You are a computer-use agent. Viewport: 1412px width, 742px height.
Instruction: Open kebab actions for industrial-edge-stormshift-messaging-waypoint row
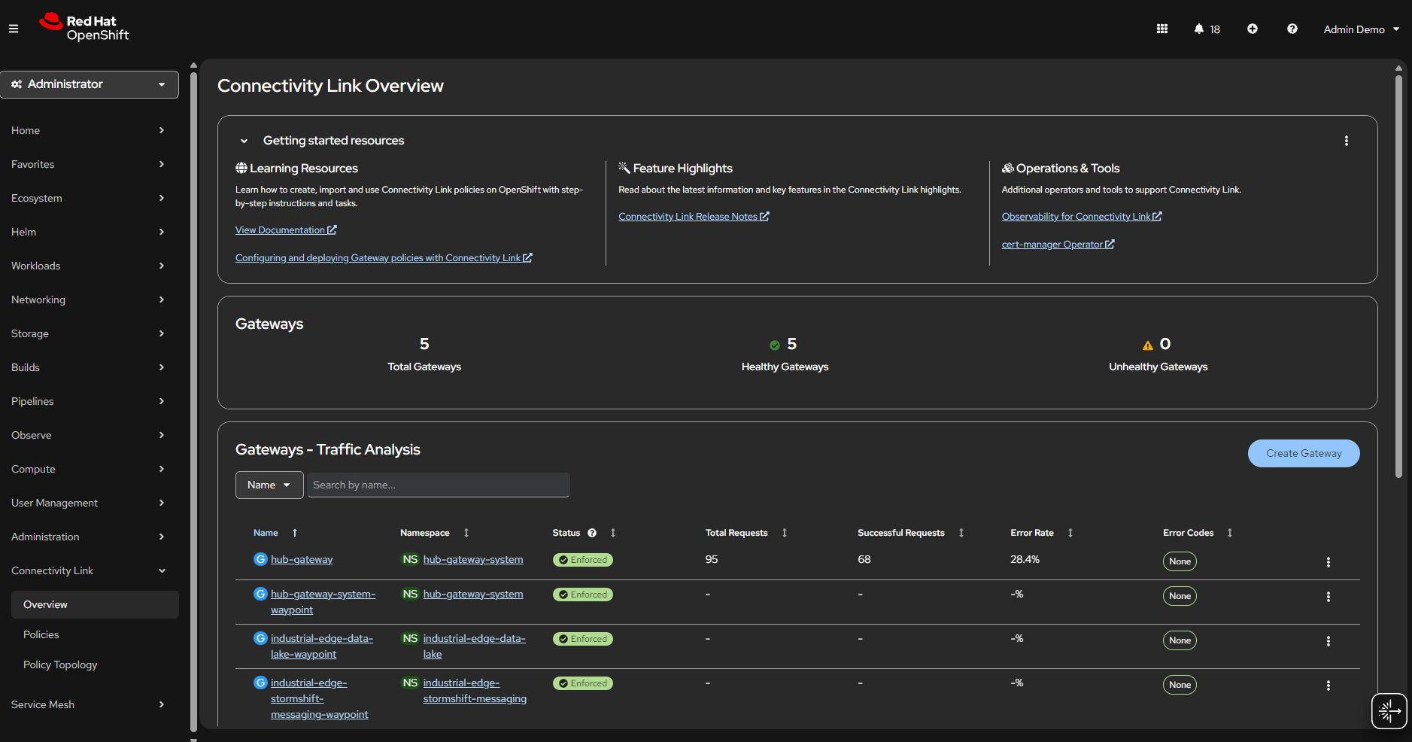pos(1328,686)
